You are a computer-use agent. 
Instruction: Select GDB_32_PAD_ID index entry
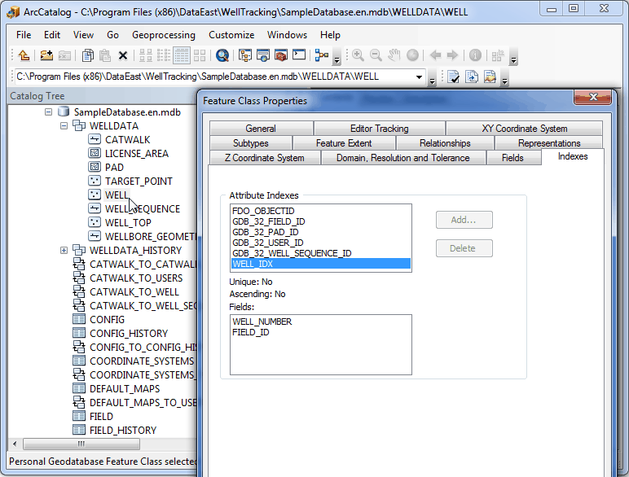click(x=265, y=232)
